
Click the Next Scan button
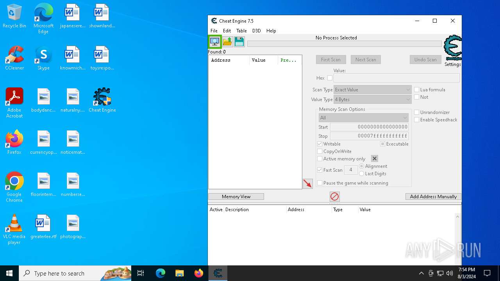coord(366,60)
